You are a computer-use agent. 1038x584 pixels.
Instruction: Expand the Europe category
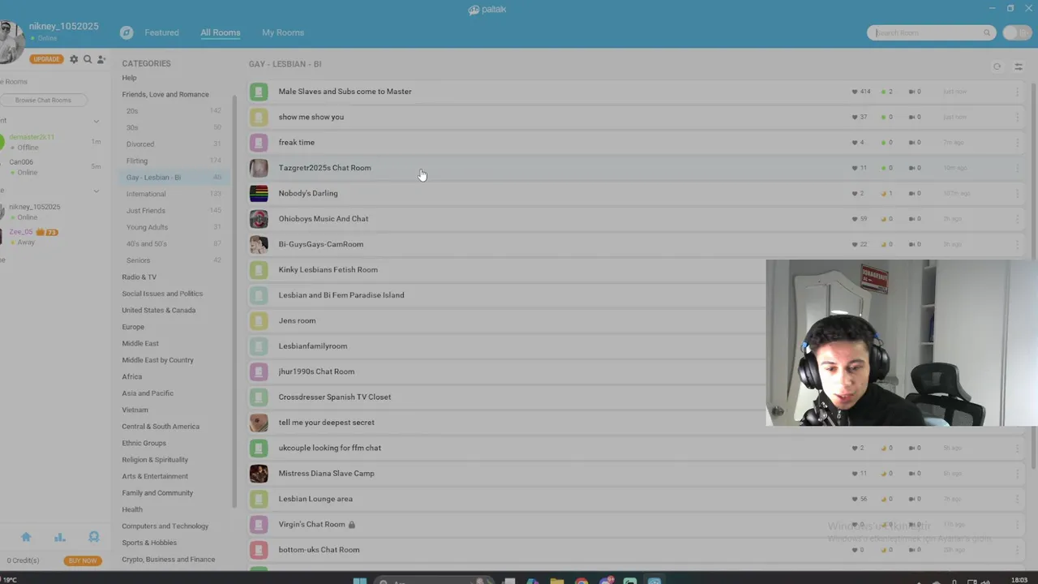coord(133,327)
